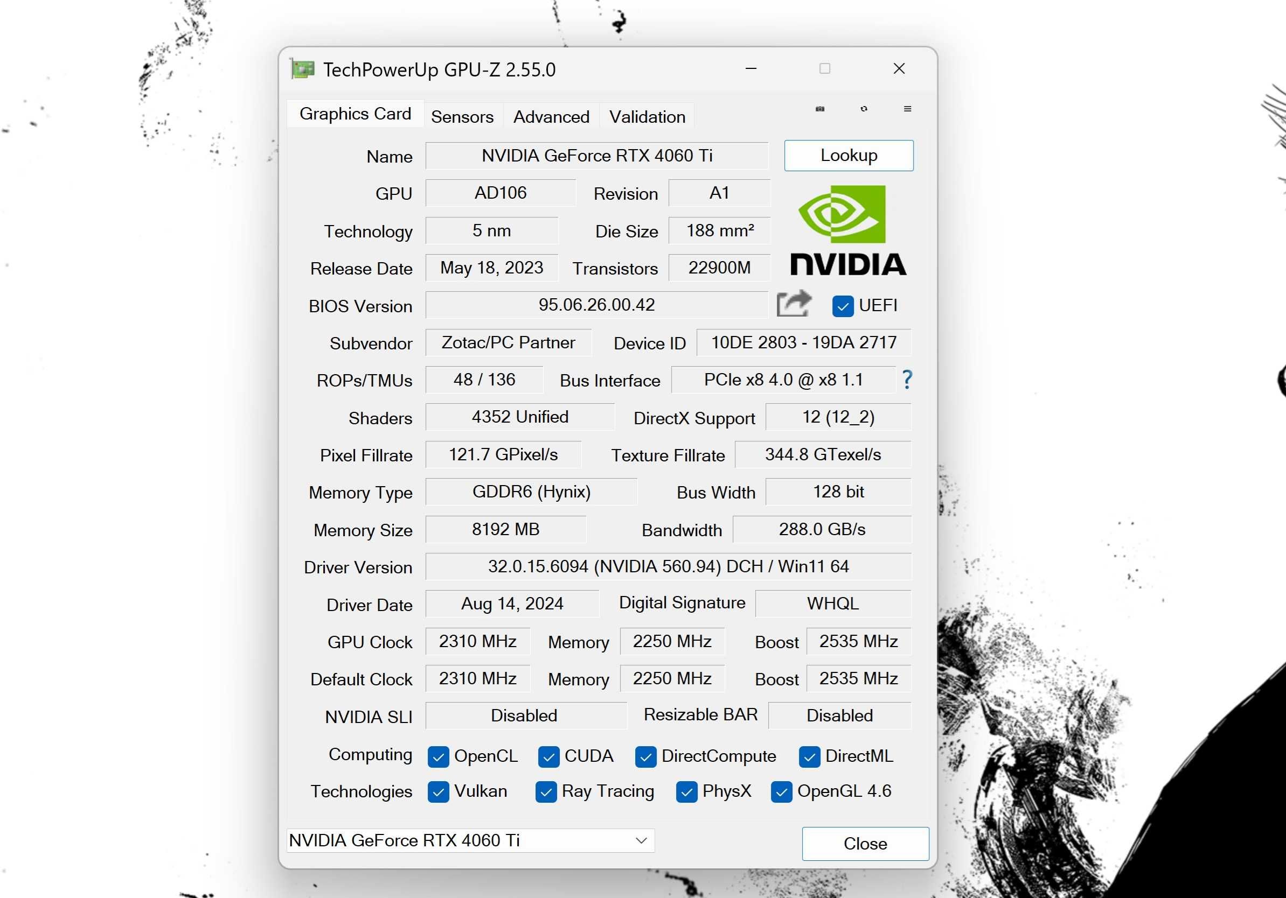Toggle the OpenGL 4.6 checkbox
1286x898 pixels.
[x=781, y=791]
